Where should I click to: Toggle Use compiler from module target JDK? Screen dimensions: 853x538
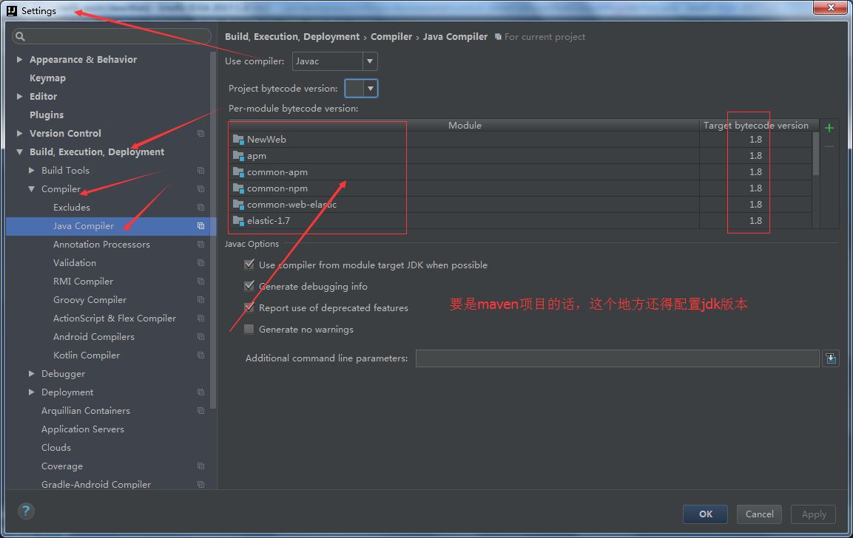(249, 265)
